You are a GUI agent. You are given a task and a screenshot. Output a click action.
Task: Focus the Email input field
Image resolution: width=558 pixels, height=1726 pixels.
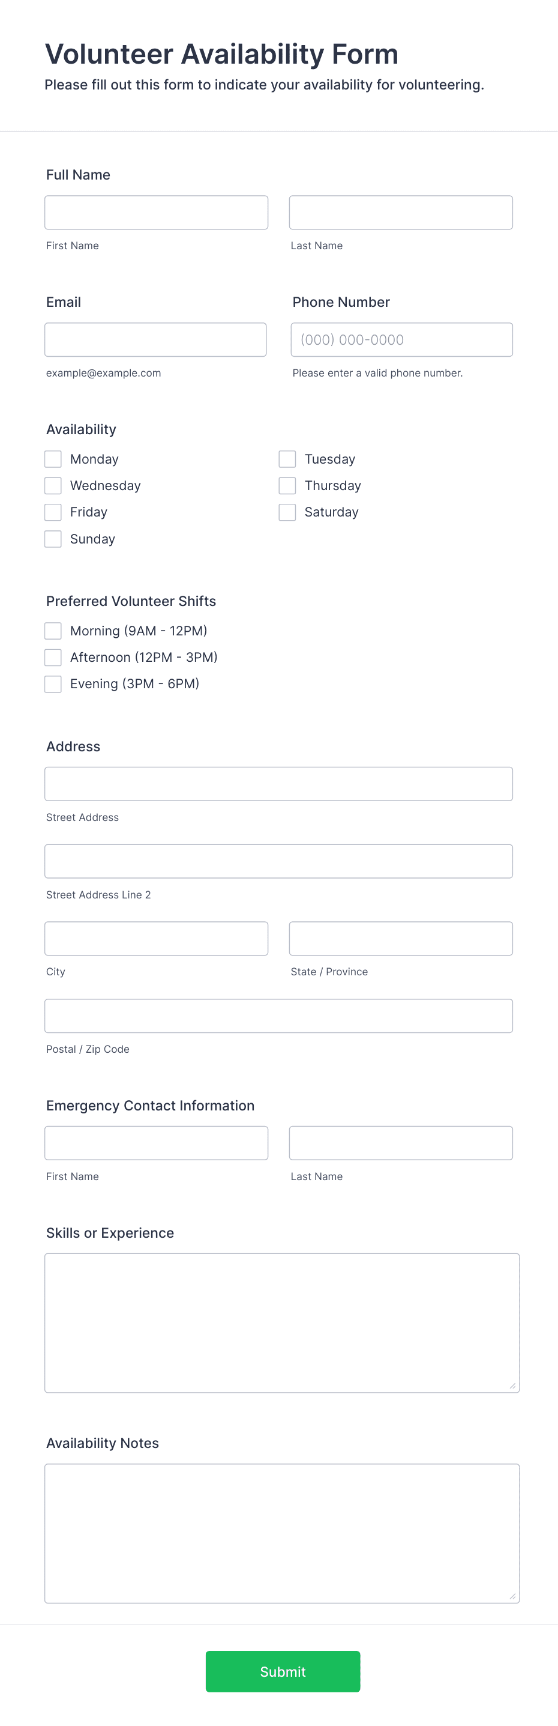tap(156, 340)
